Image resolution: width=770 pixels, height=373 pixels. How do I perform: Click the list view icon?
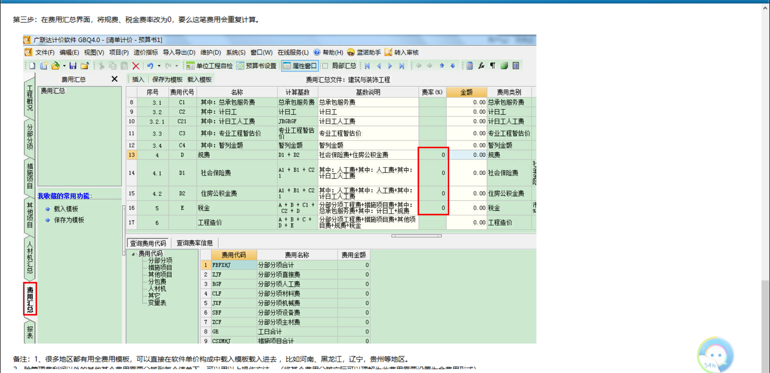(516, 66)
